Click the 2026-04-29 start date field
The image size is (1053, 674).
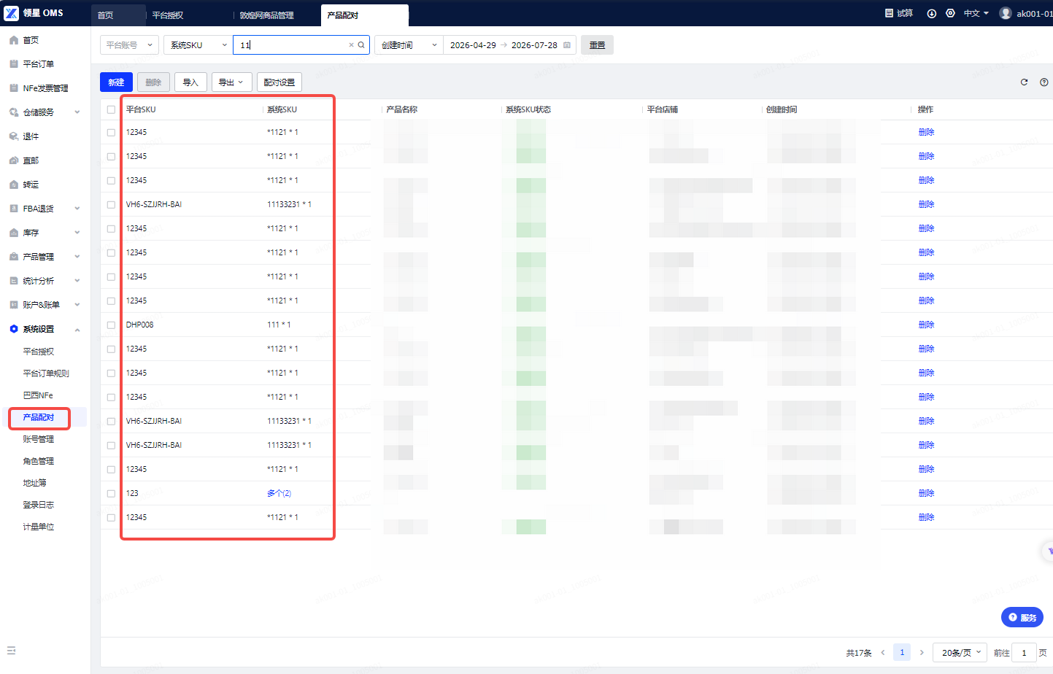472,45
